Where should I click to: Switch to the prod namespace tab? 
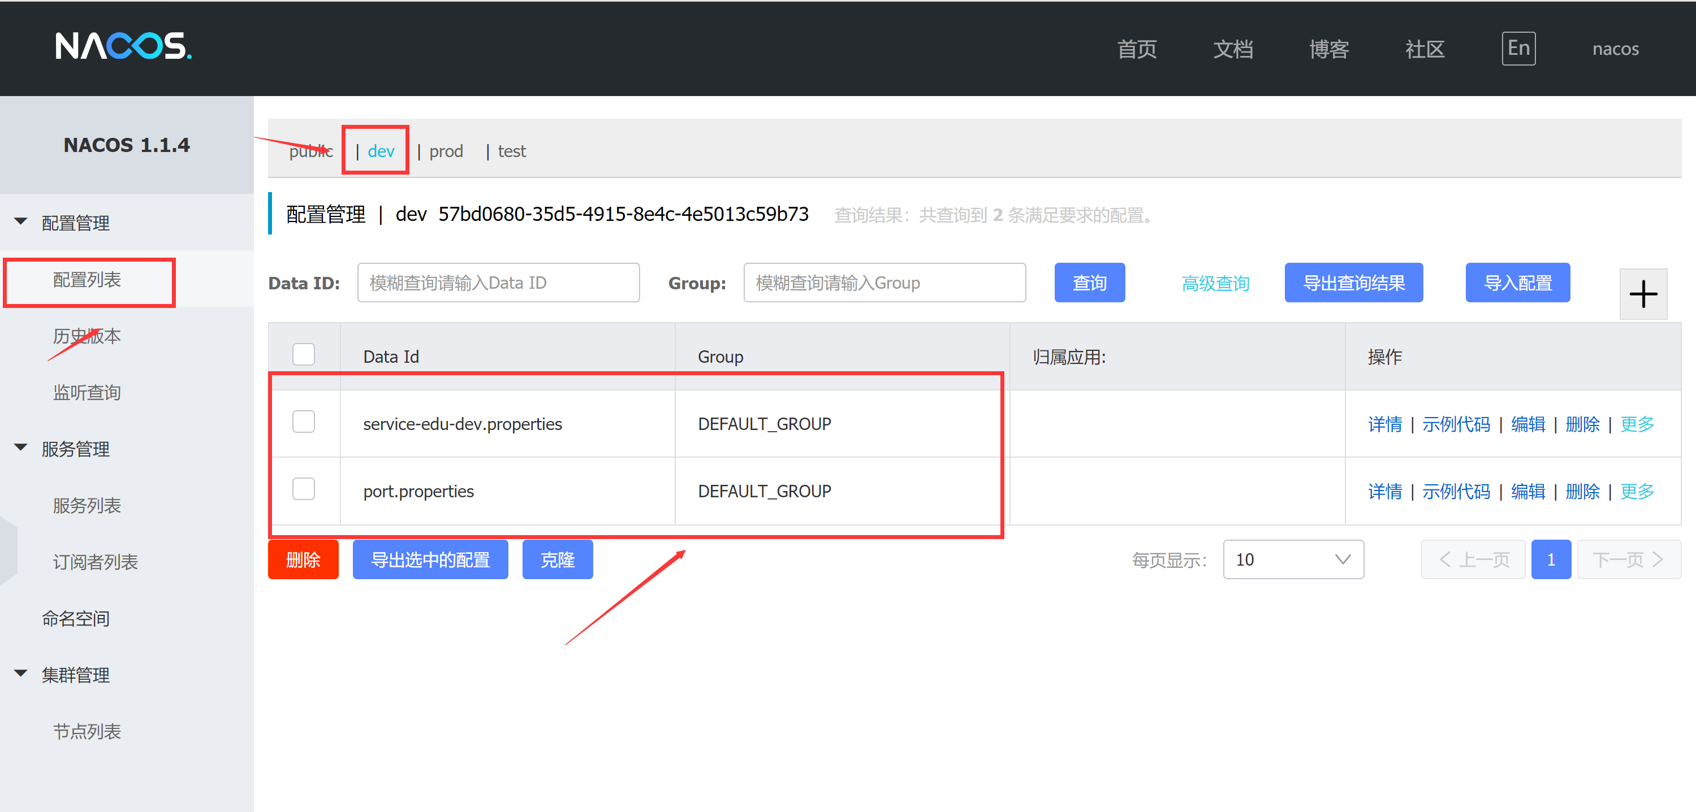point(446,151)
